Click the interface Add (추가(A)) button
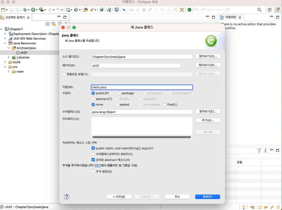The width and height of the screenshot is (282, 210). [208, 120]
